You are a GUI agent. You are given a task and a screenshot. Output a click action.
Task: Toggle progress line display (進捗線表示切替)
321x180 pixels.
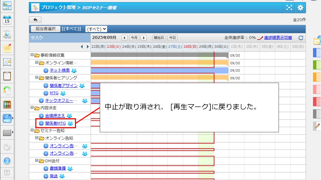pyautogui.click(x=278, y=38)
